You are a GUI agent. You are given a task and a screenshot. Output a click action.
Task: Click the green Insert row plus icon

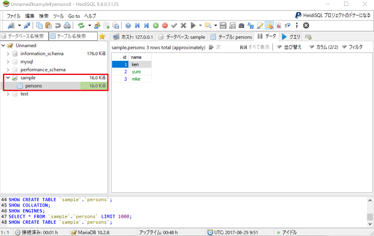[x=156, y=26]
